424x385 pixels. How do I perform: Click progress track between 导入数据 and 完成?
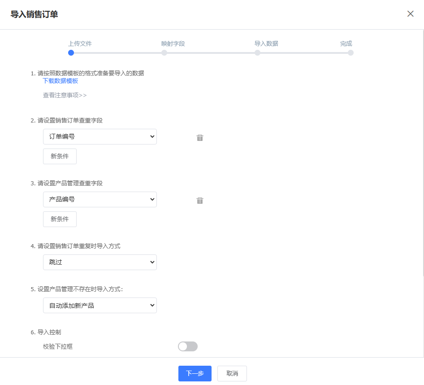304,53
